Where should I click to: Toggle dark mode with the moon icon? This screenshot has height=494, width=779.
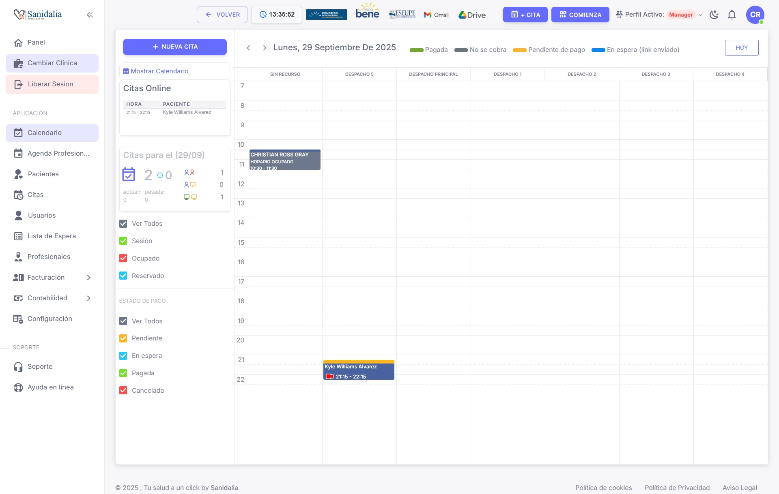point(714,15)
